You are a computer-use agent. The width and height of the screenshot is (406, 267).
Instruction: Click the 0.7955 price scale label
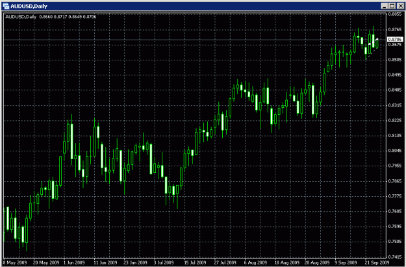tap(395, 166)
